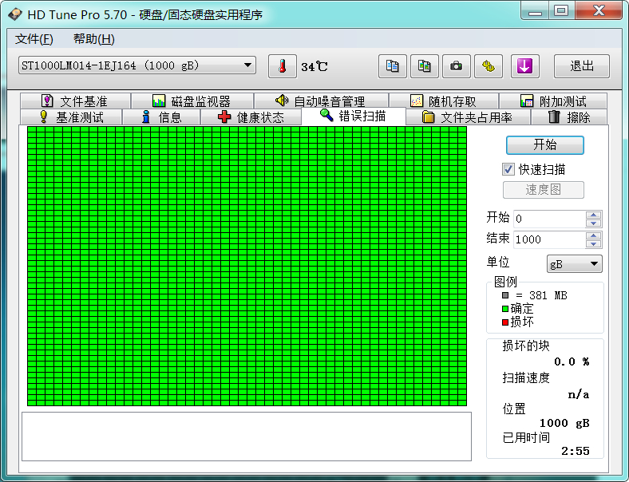Click the 0.0 % damaged blocks value

pos(572,361)
